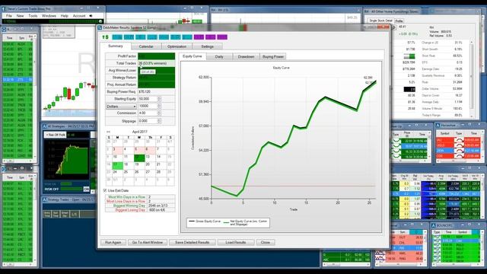Click the Go To Alert Window button

[147, 242]
